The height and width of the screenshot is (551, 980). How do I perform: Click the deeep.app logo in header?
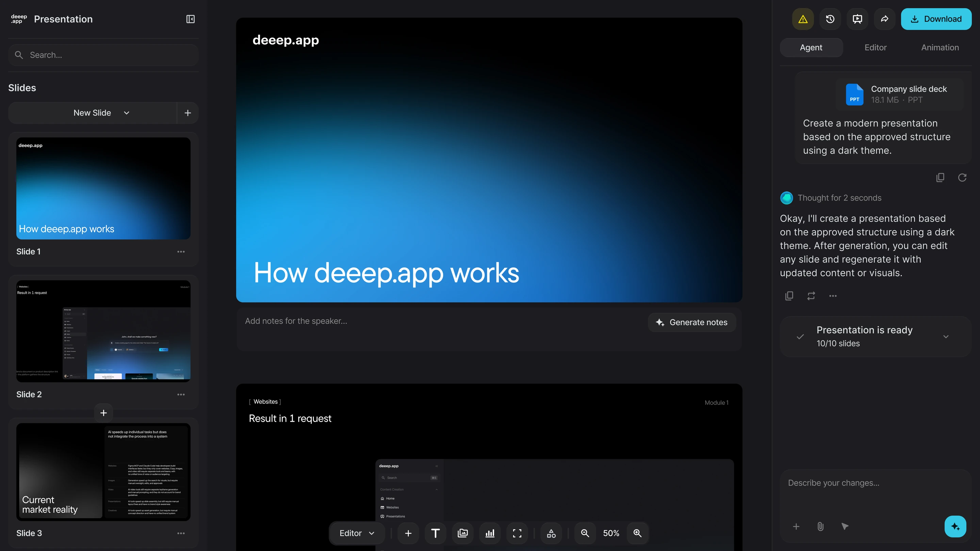[x=19, y=19]
